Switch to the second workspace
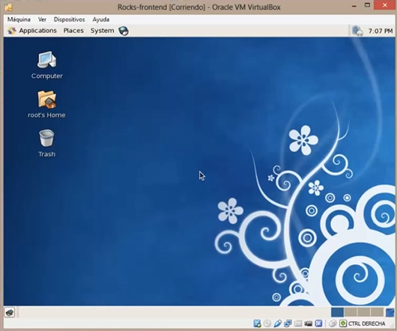This screenshot has height=331, width=397. [x=351, y=312]
